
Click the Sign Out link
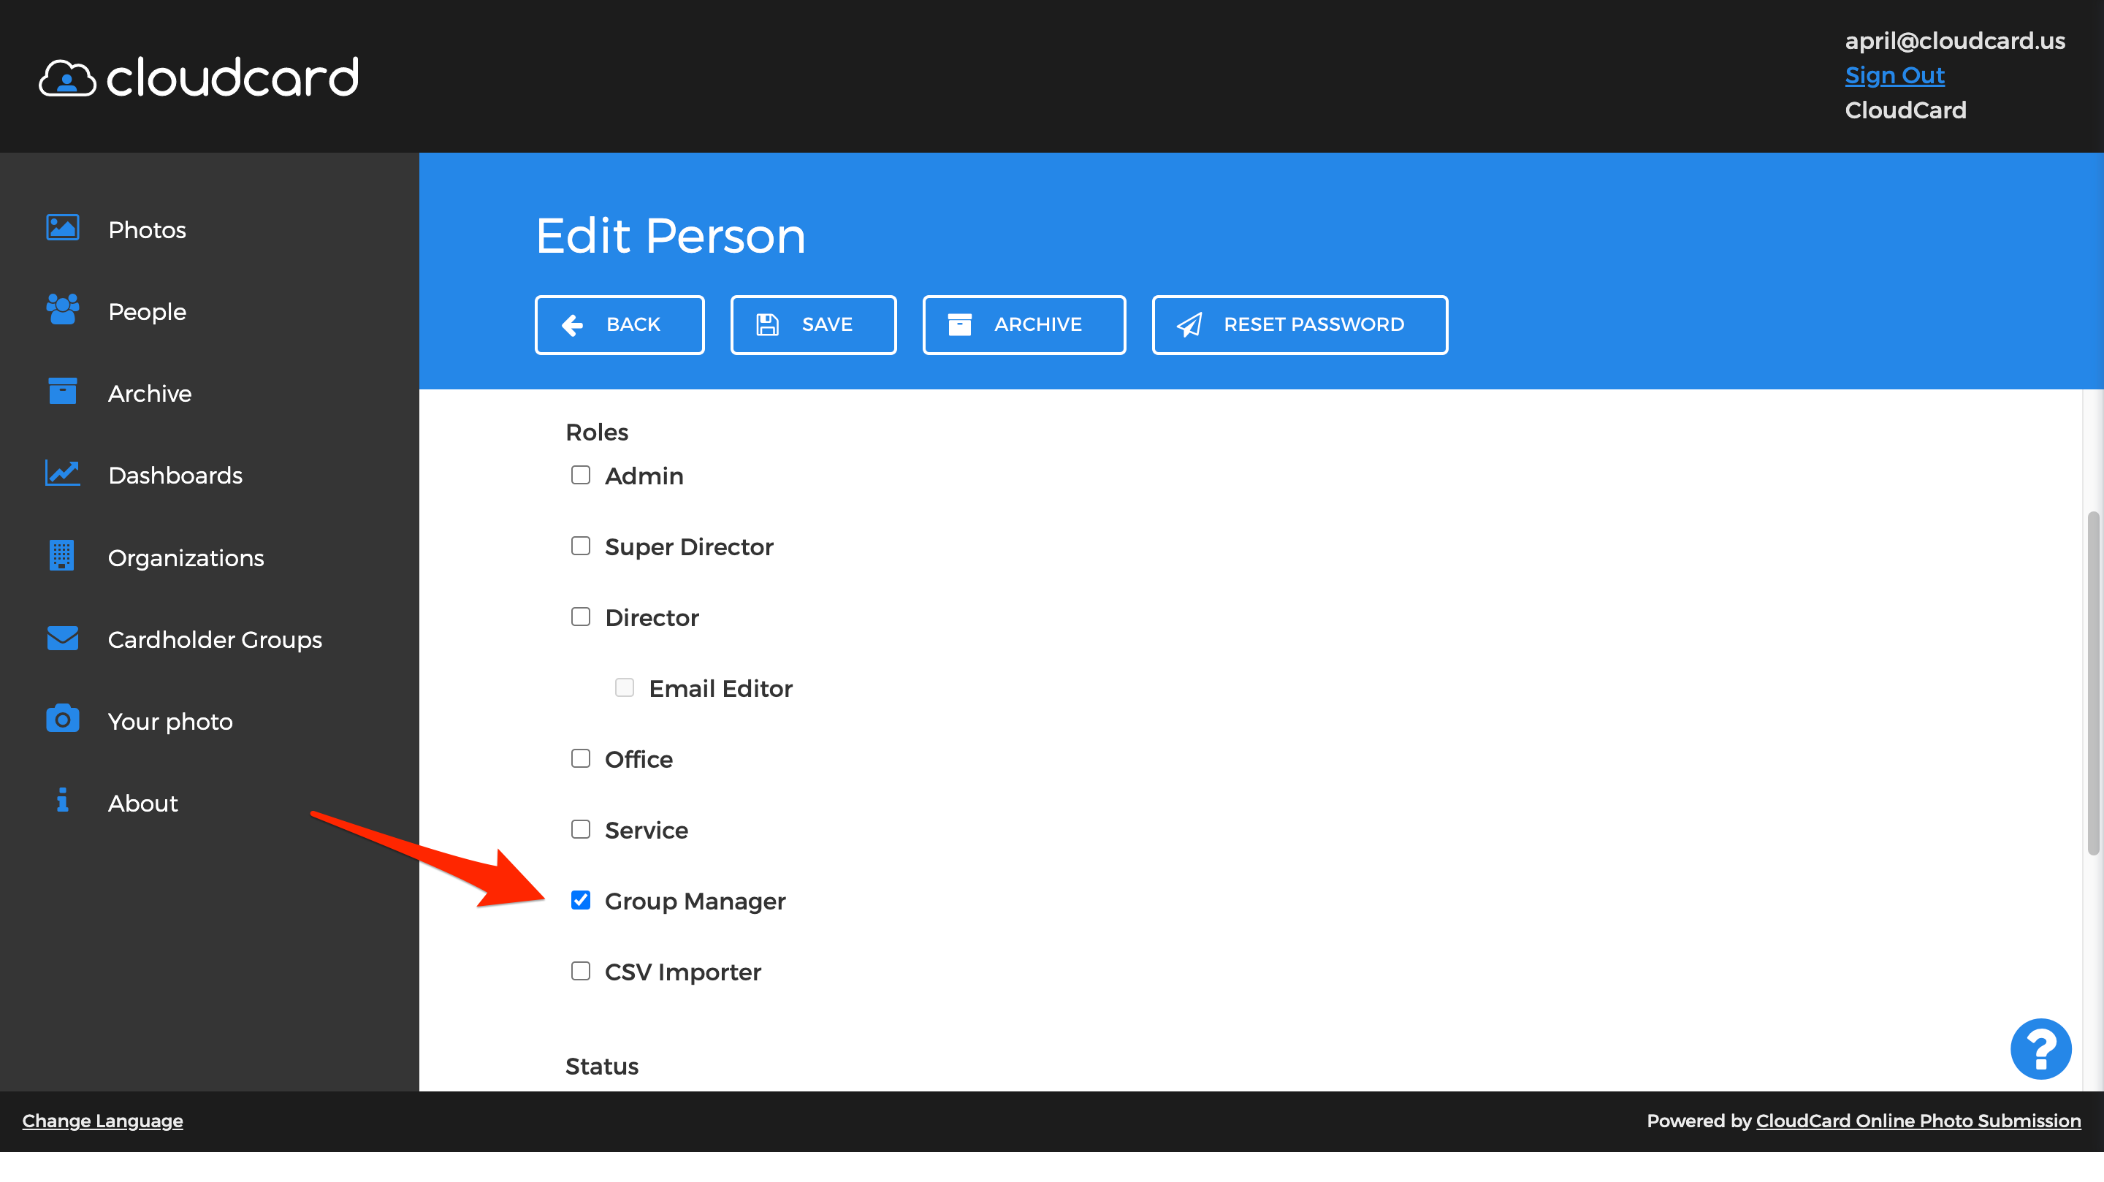pos(1894,75)
